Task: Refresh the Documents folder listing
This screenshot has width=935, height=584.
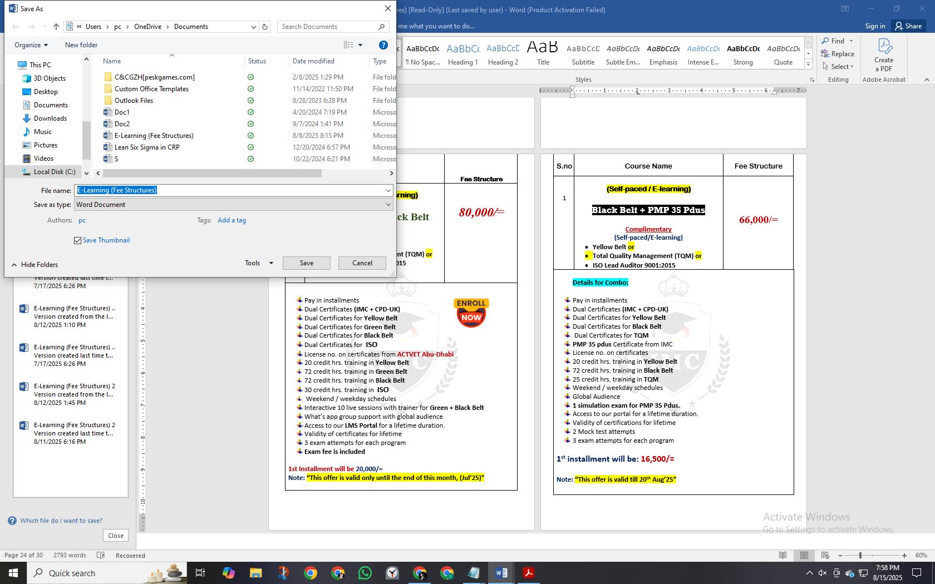Action: click(x=265, y=27)
